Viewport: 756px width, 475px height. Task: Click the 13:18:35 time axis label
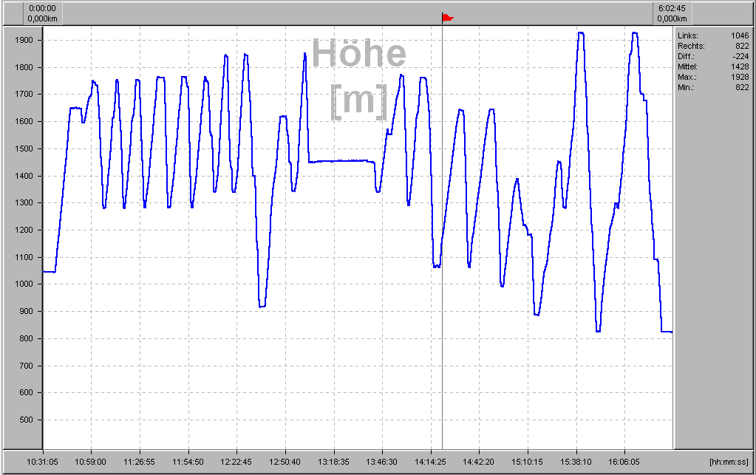333,462
